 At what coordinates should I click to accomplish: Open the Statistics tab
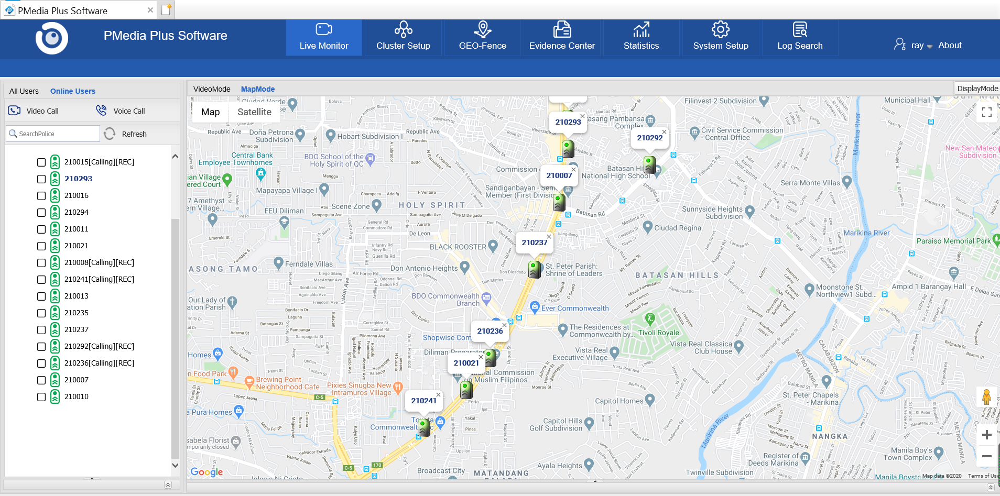pyautogui.click(x=642, y=38)
